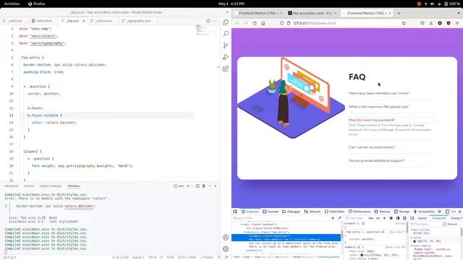Toggle the .cls class panel

click(x=378, y=218)
